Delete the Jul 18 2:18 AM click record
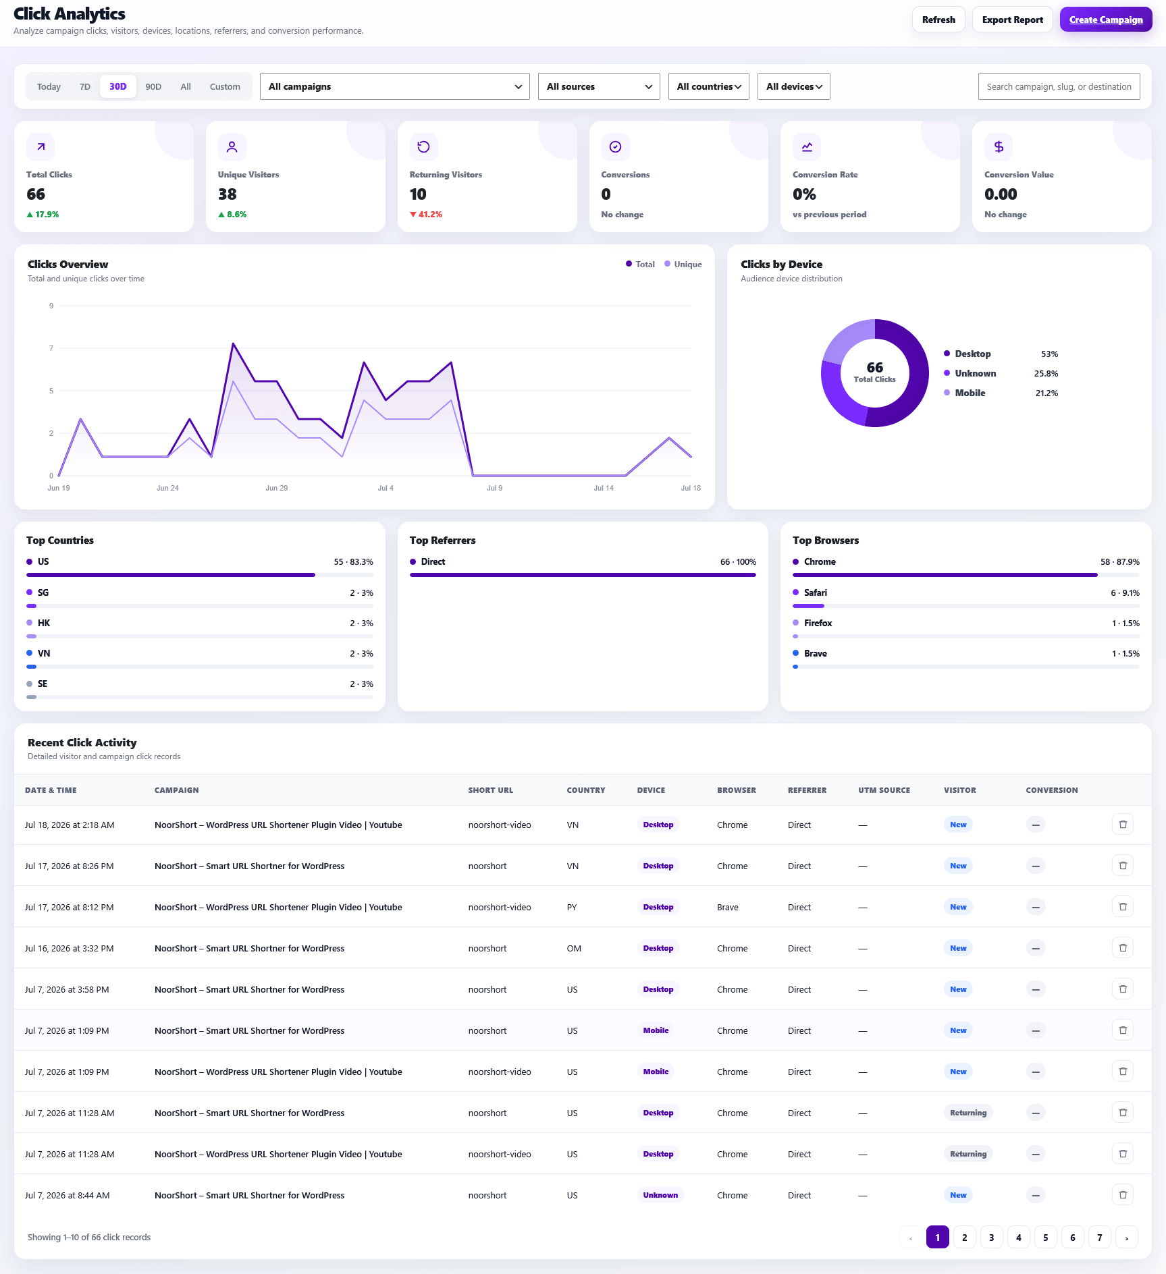Image resolution: width=1166 pixels, height=1274 pixels. [x=1123, y=825]
